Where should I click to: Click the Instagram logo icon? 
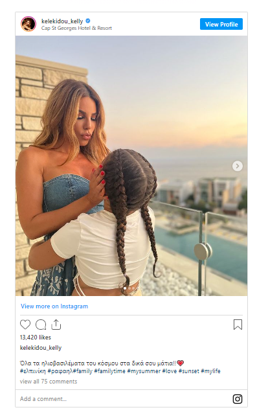pyautogui.click(x=238, y=399)
